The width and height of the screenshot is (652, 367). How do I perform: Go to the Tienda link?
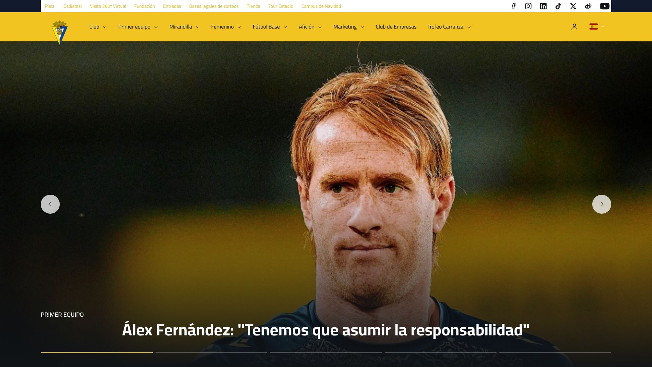tap(253, 6)
